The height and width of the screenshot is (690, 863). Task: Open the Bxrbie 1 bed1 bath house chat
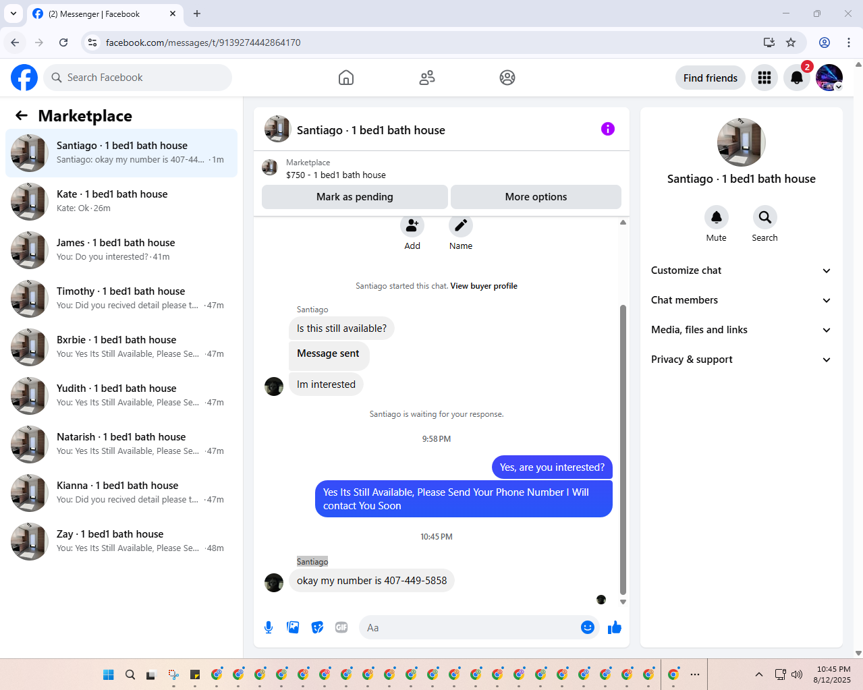[121, 347]
